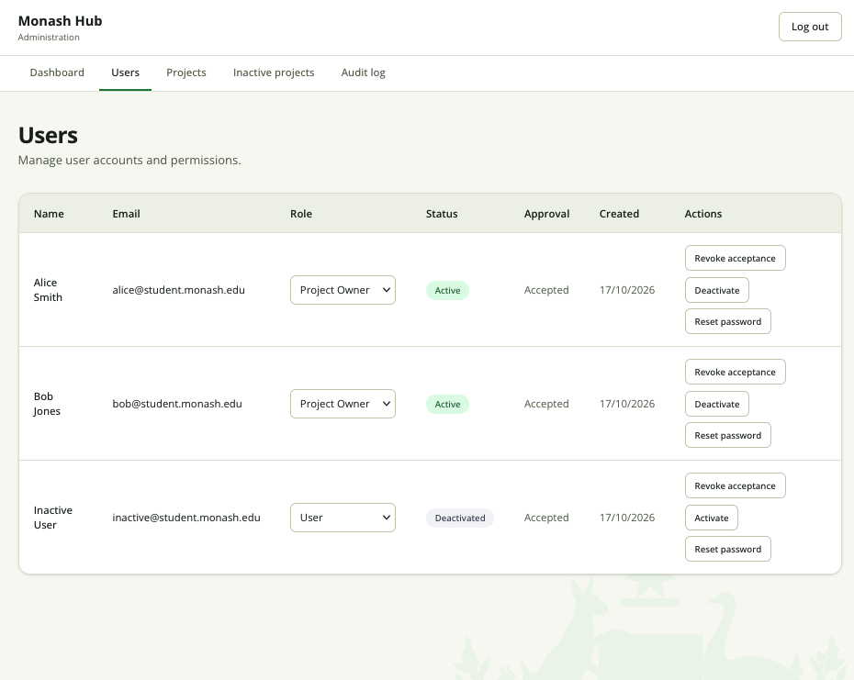Expand Bob Jones's role dropdown
This screenshot has width=854, height=680.
[x=343, y=404]
